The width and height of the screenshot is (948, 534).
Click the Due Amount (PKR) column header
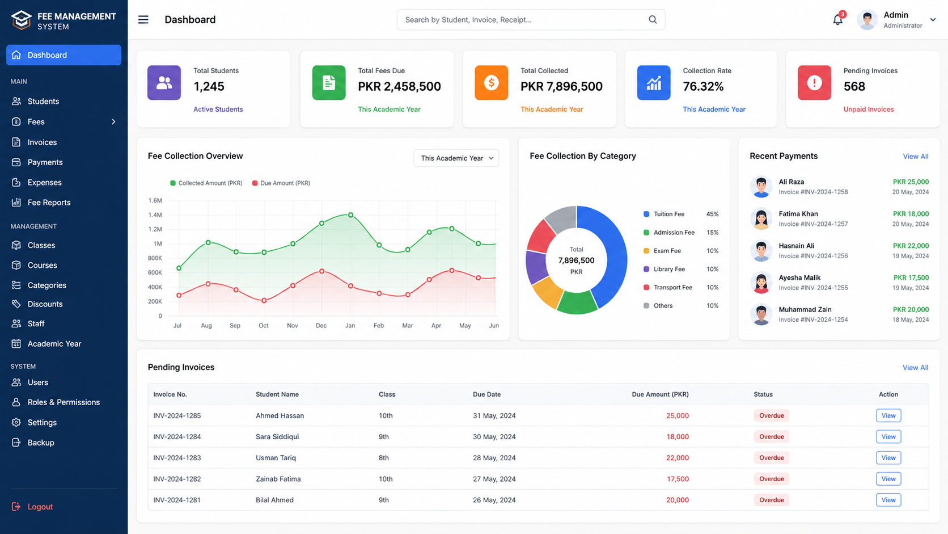pos(661,394)
